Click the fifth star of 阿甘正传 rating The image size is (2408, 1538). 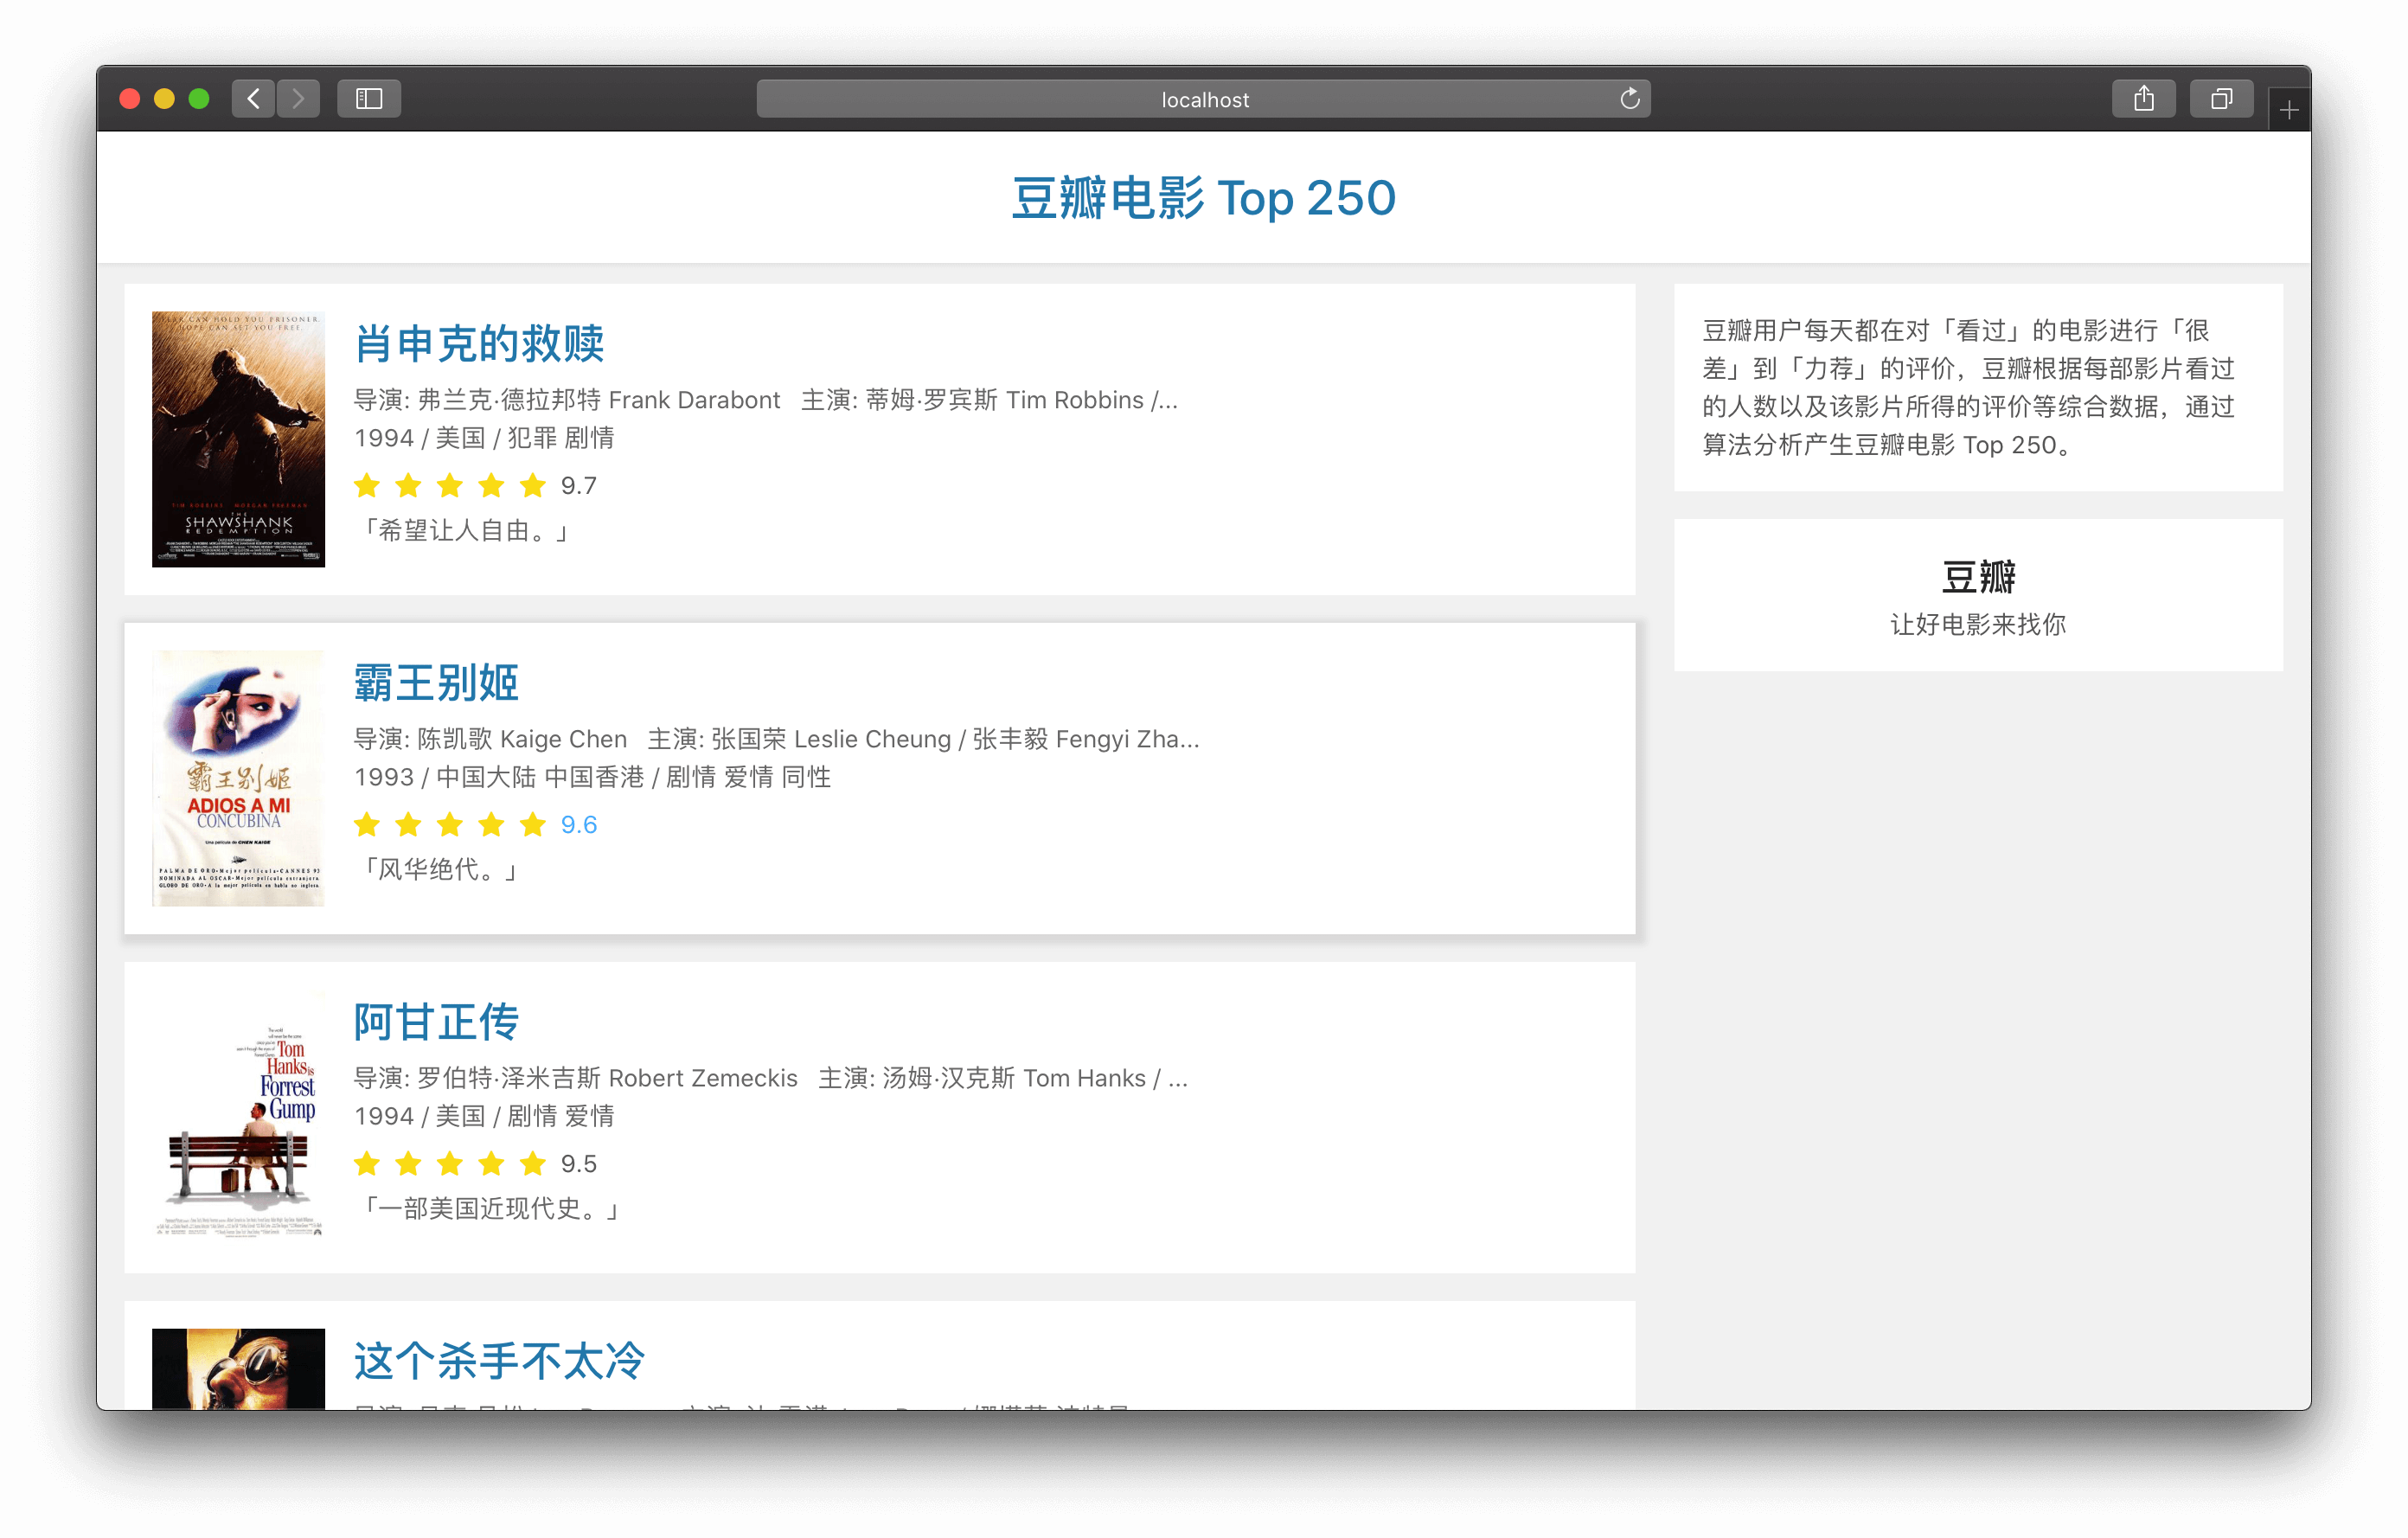tap(533, 1163)
